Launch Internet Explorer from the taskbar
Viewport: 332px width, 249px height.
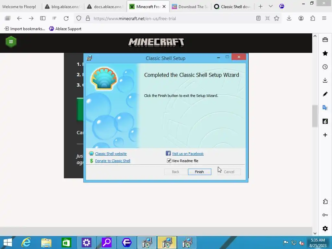tap(26, 243)
